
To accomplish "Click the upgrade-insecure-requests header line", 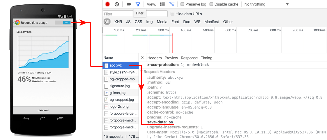I will tap(175, 127).
